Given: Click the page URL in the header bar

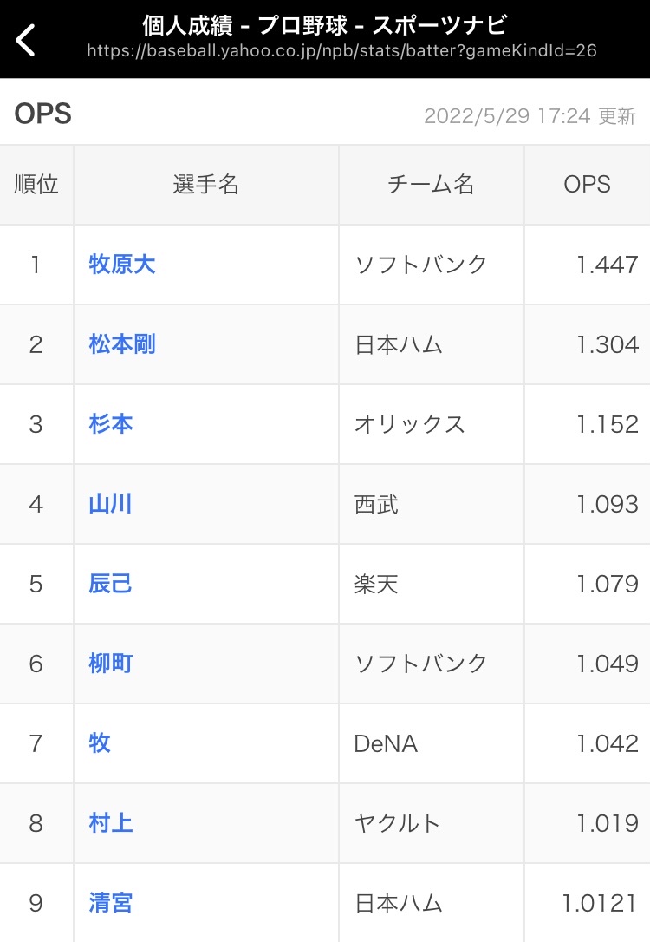Looking at the screenshot, I should click(x=341, y=50).
